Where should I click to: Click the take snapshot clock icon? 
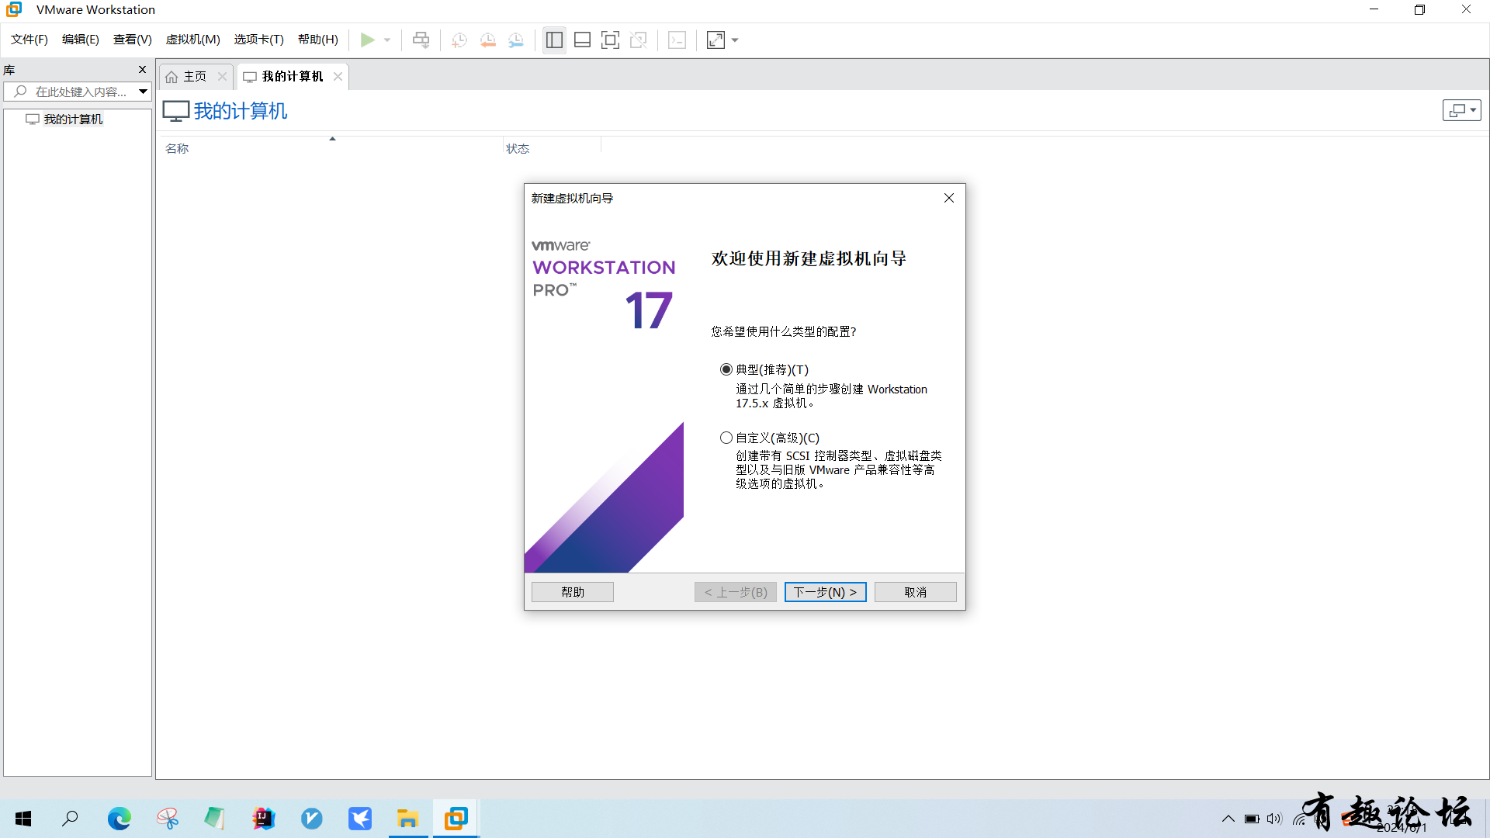tap(459, 40)
